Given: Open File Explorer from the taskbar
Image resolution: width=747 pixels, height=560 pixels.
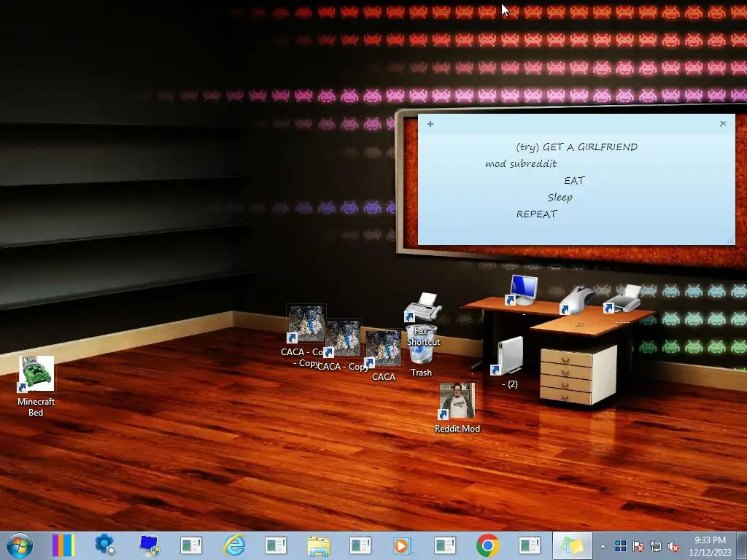Looking at the screenshot, I should click(319, 545).
